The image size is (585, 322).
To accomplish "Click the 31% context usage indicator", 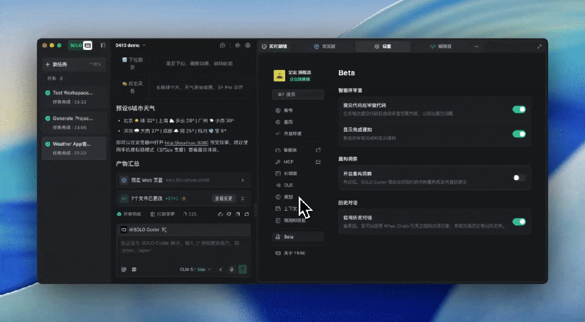I will 190,214.
